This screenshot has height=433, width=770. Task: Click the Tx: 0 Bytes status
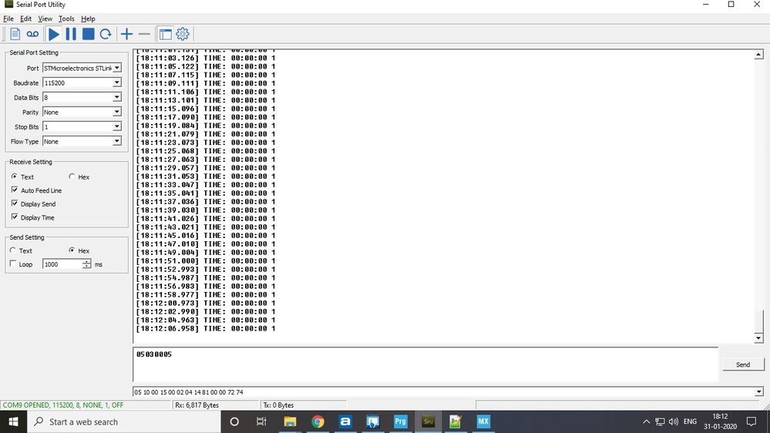click(x=278, y=405)
